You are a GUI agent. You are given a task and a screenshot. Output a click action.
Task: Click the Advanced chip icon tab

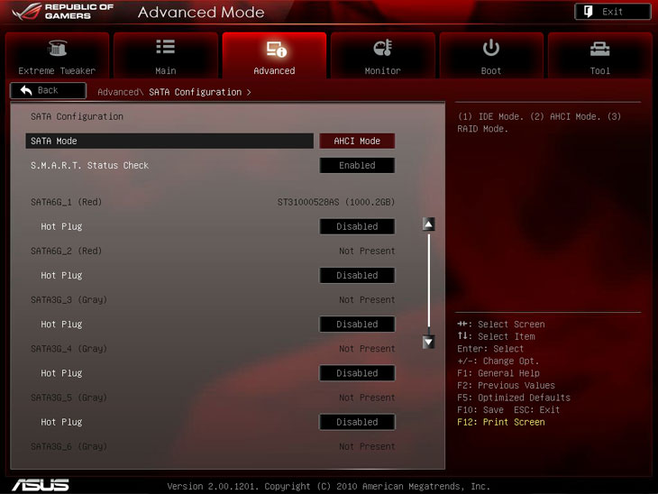[274, 49]
